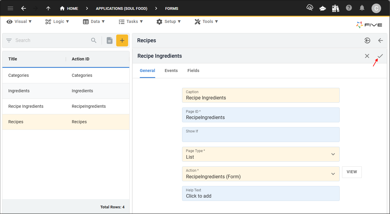The width and height of the screenshot is (390, 214).
Task: Switch to the General tab
Action: (147, 71)
